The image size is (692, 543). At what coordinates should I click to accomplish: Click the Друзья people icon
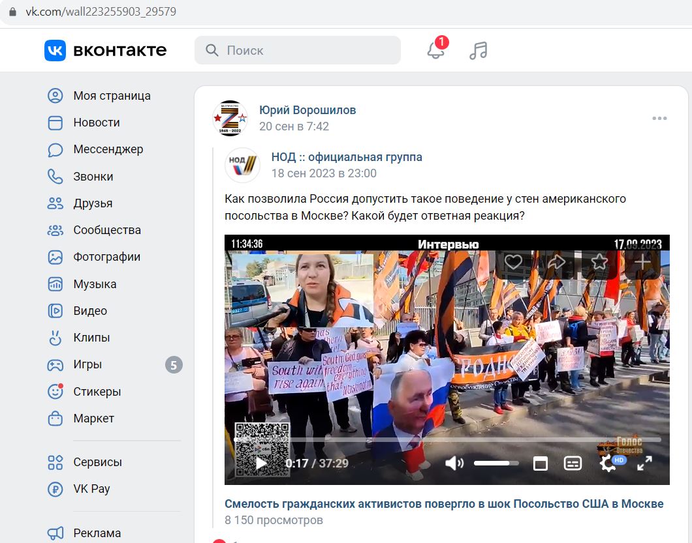point(55,203)
